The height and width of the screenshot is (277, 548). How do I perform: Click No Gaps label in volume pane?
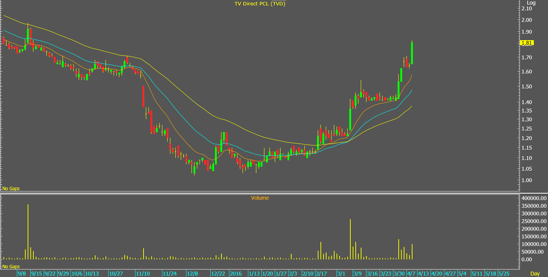[x=11, y=266]
